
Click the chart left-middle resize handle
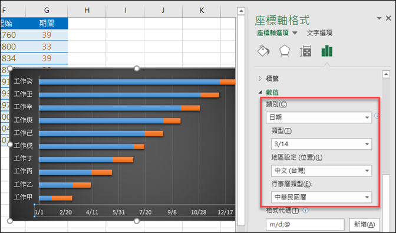(x=10, y=145)
